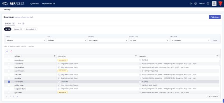
Task: Click the 1 - 50 of 70 items pager text
Action: 212,97
